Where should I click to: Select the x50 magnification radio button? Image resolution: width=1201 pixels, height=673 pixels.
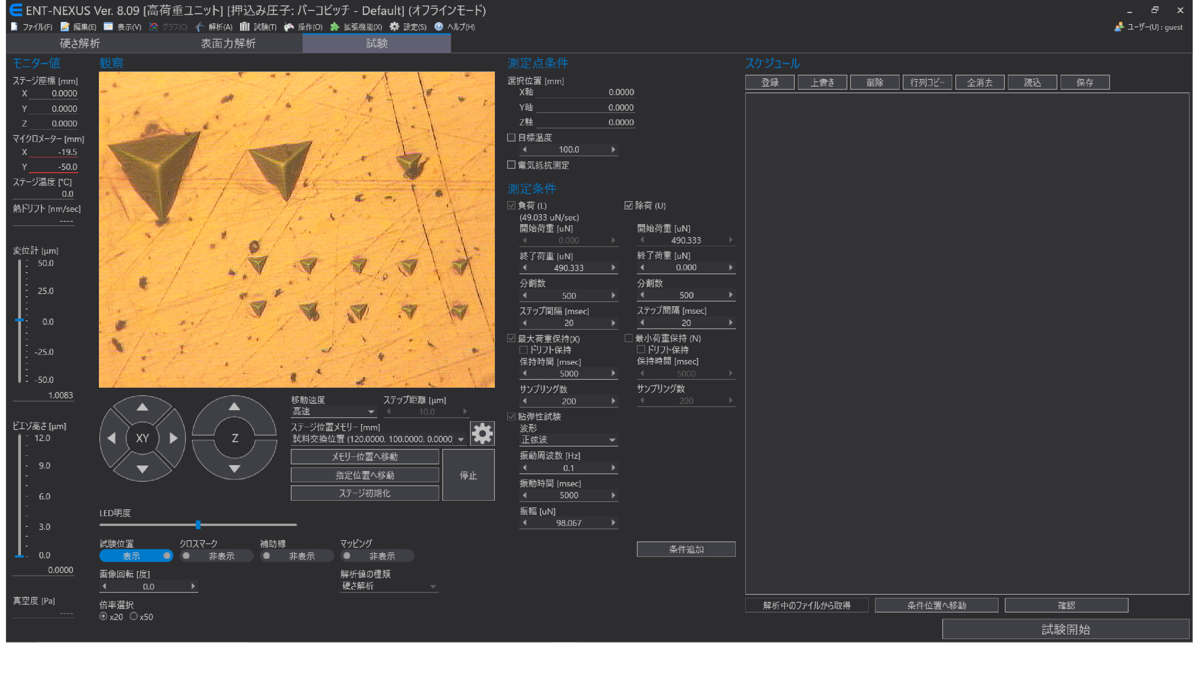click(x=134, y=616)
